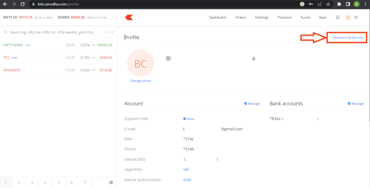
Task: Switch to marketwatch tab 2
Action: (19, 182)
